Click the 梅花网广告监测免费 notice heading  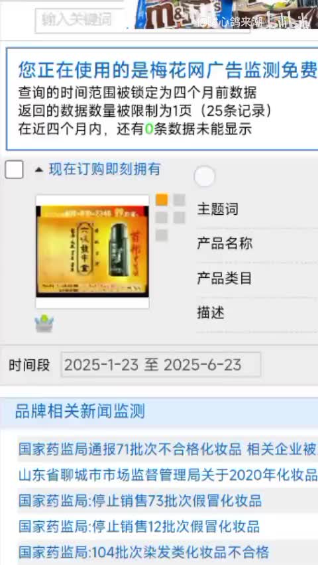[x=168, y=70]
